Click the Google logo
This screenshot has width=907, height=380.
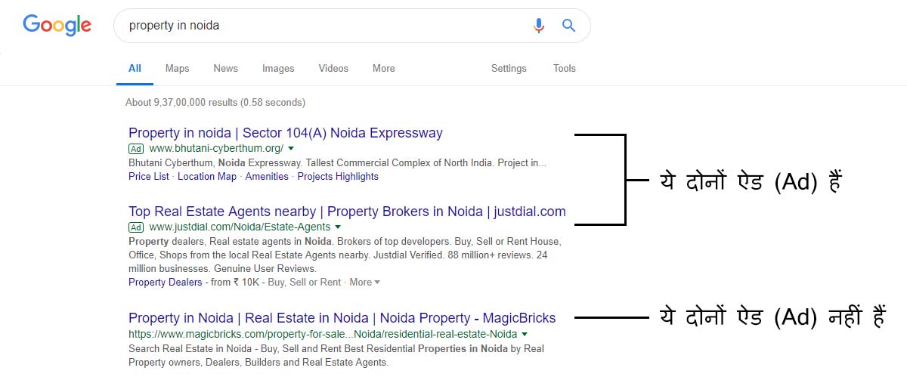coord(57,26)
